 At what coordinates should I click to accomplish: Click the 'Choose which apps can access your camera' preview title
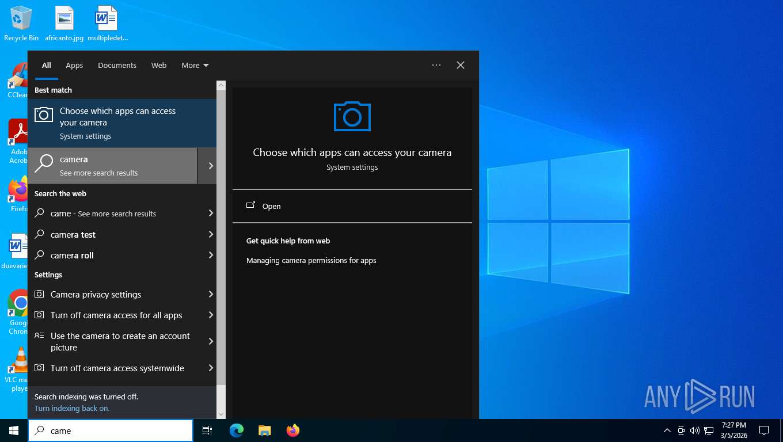pyautogui.click(x=352, y=153)
